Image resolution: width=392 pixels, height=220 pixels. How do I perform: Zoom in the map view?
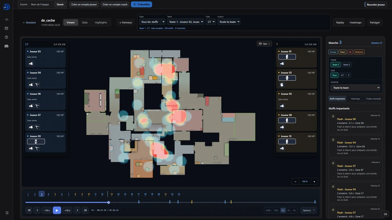click(314, 181)
